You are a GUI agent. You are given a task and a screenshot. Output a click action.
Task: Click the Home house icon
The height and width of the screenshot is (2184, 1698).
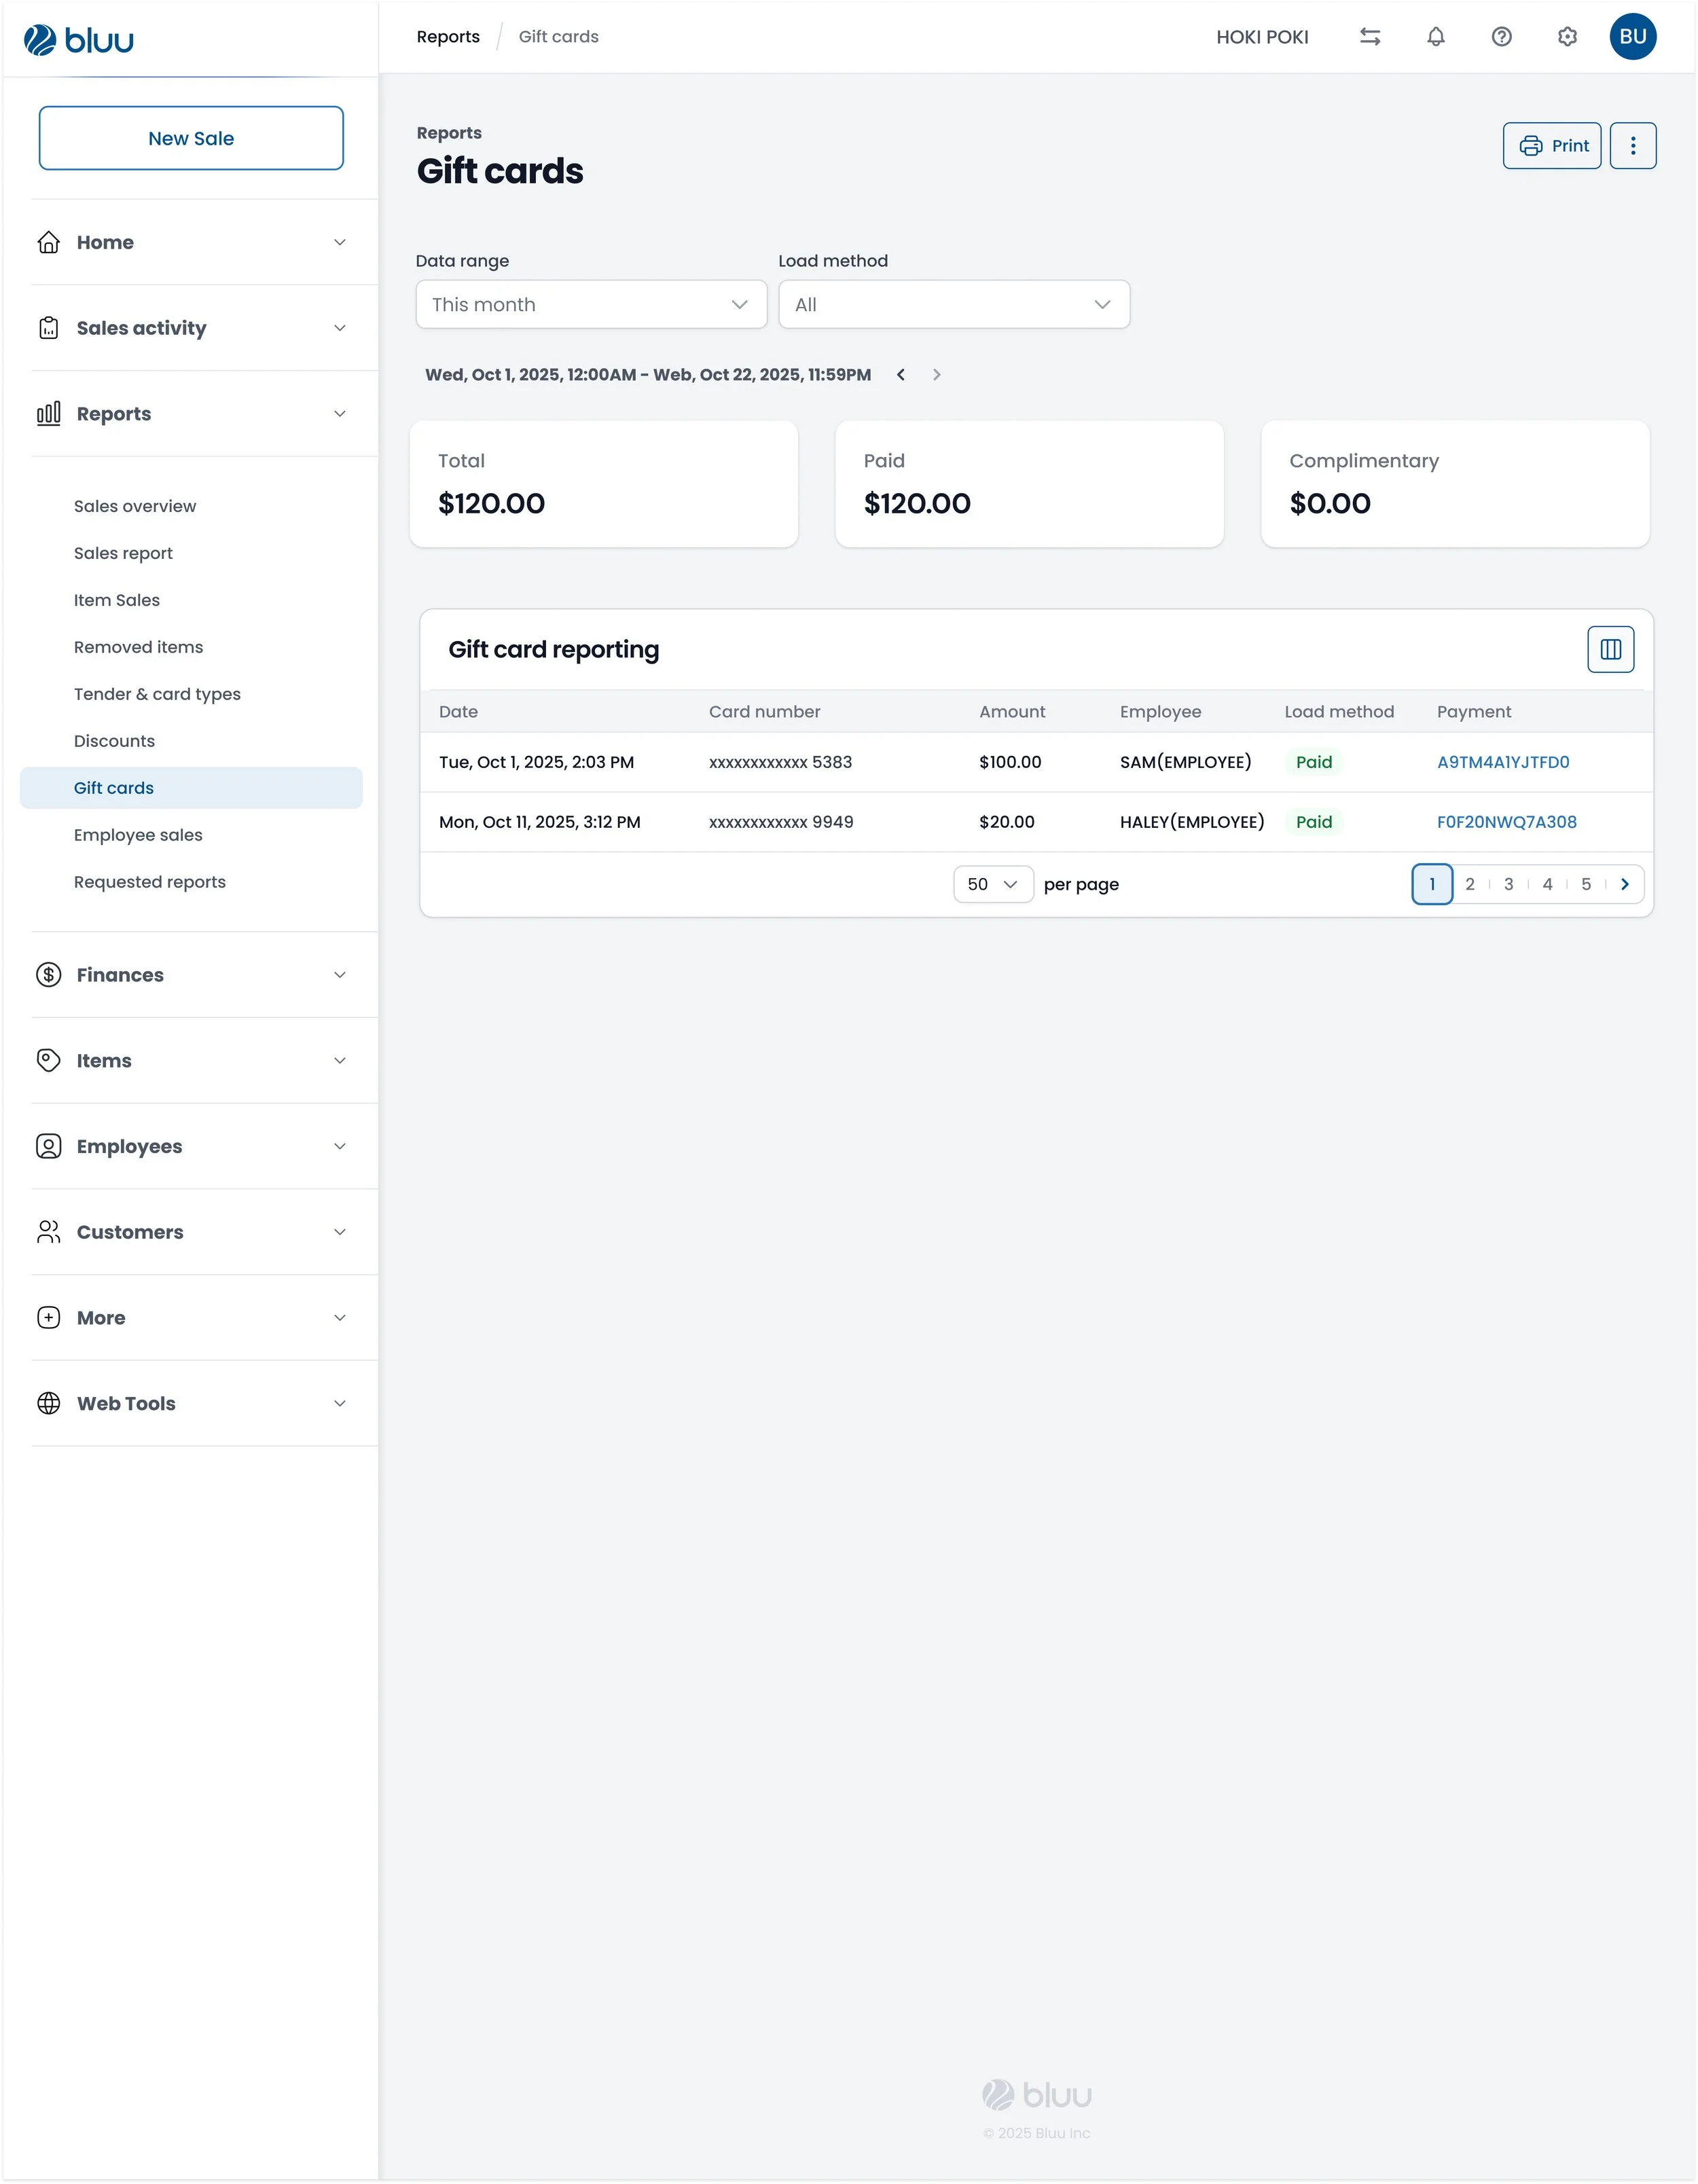point(48,243)
